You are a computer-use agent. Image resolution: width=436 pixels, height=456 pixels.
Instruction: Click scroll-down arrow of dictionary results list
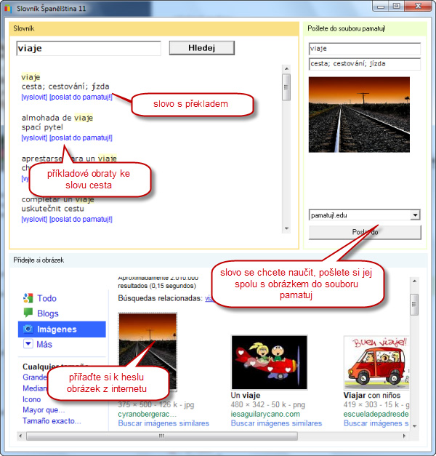click(x=286, y=228)
